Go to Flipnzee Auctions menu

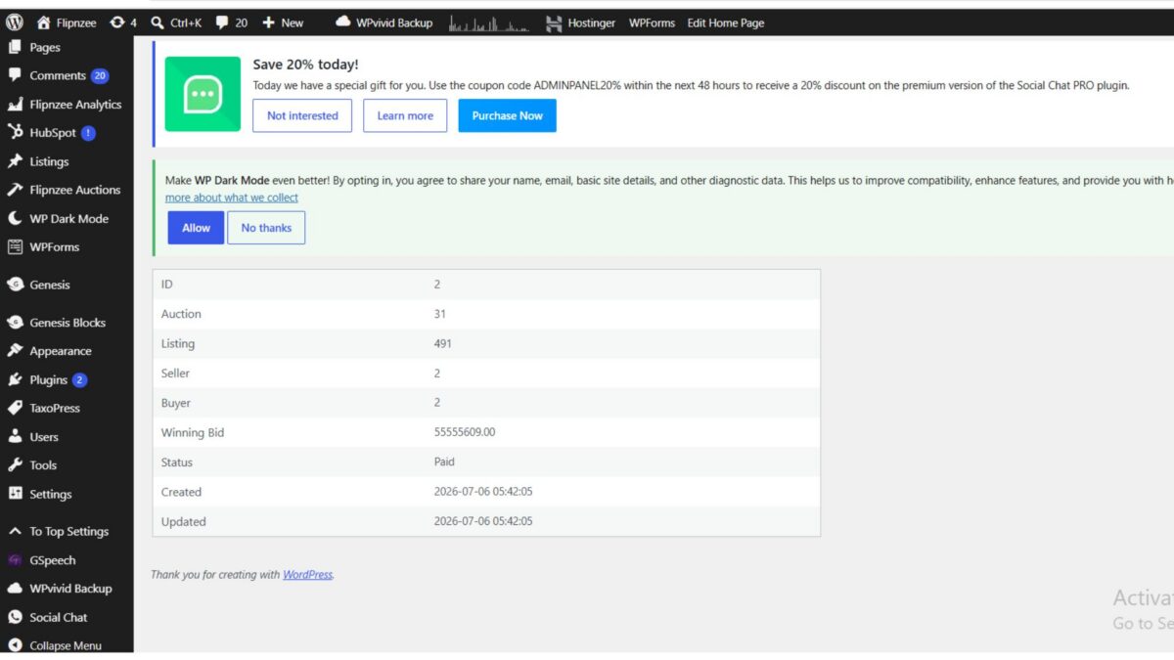coord(75,190)
